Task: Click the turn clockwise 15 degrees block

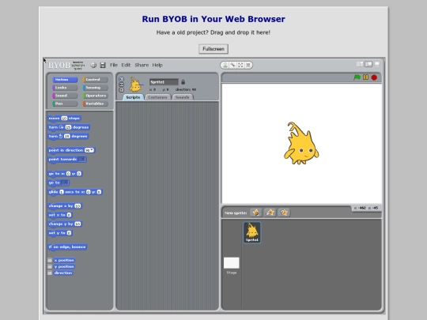Action: tap(69, 127)
